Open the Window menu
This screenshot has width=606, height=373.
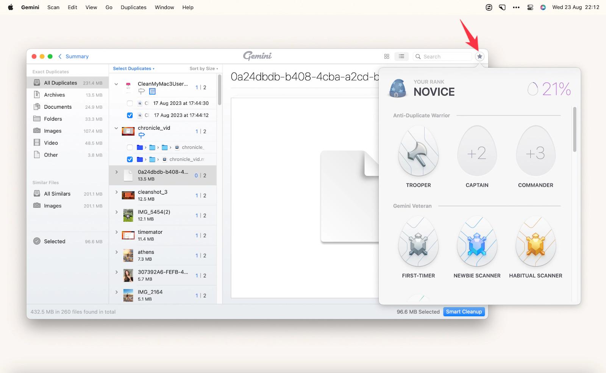164,7
